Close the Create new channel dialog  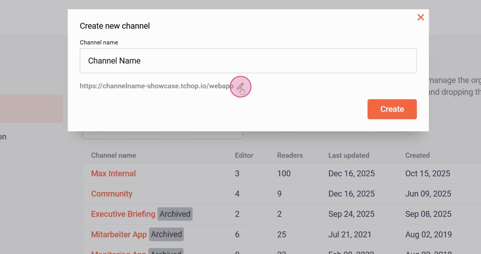click(421, 17)
